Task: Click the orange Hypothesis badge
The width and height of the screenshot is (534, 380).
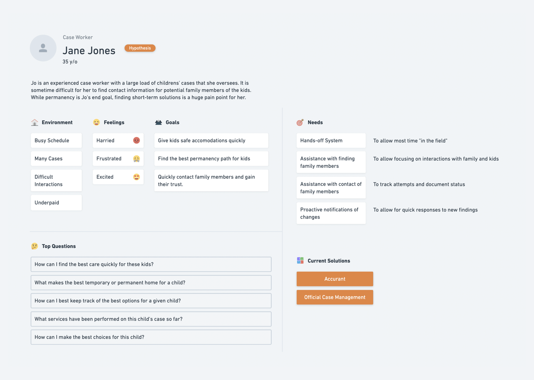Action: 140,48
